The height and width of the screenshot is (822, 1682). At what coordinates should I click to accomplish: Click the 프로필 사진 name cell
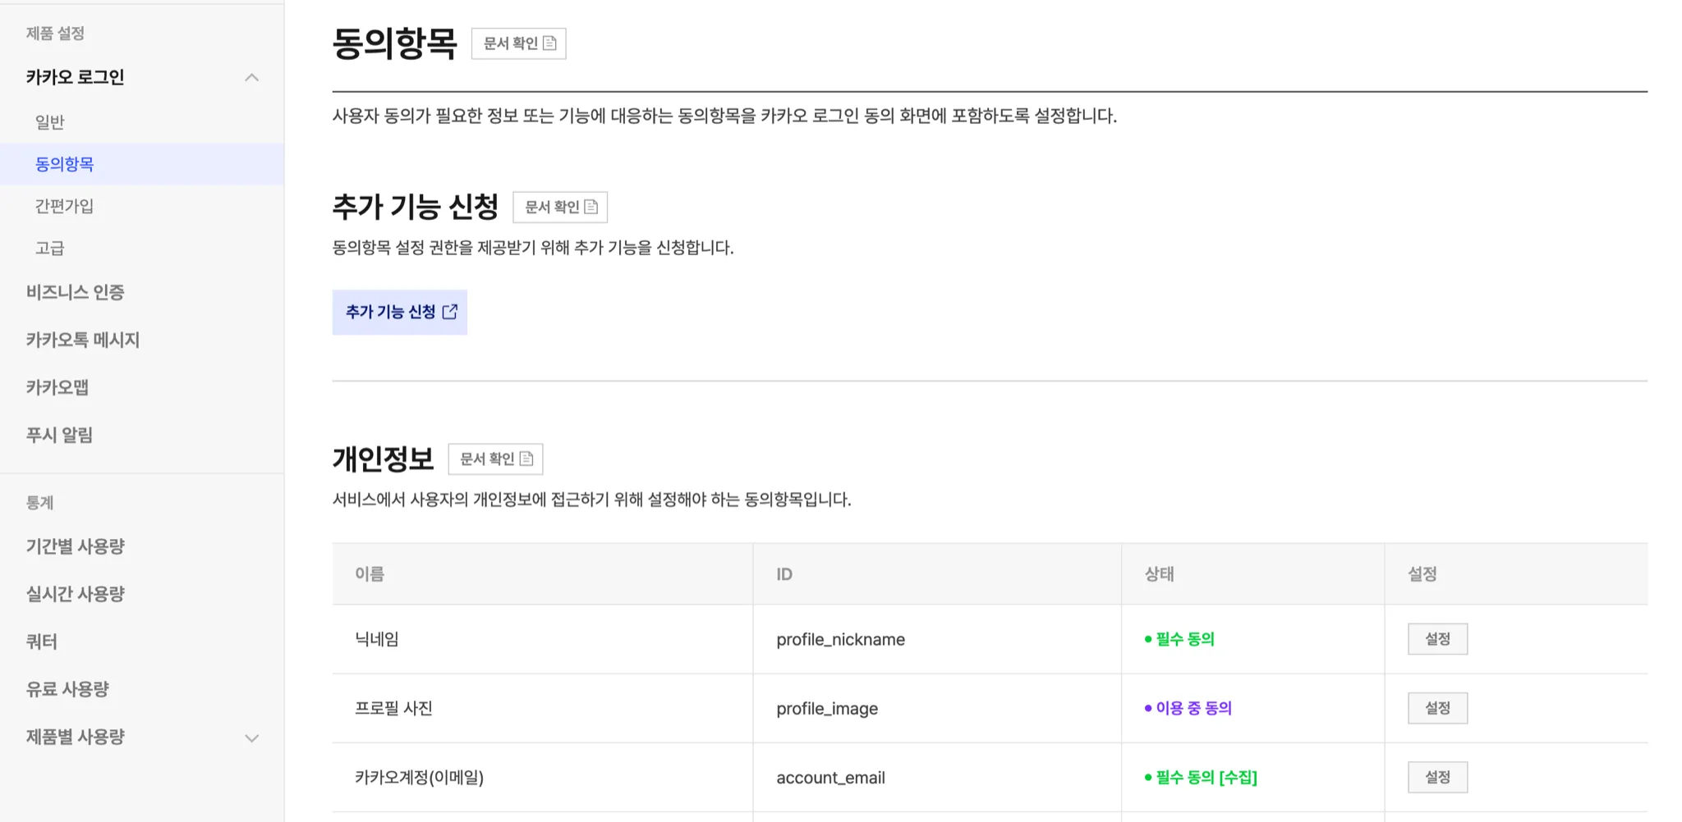point(542,708)
